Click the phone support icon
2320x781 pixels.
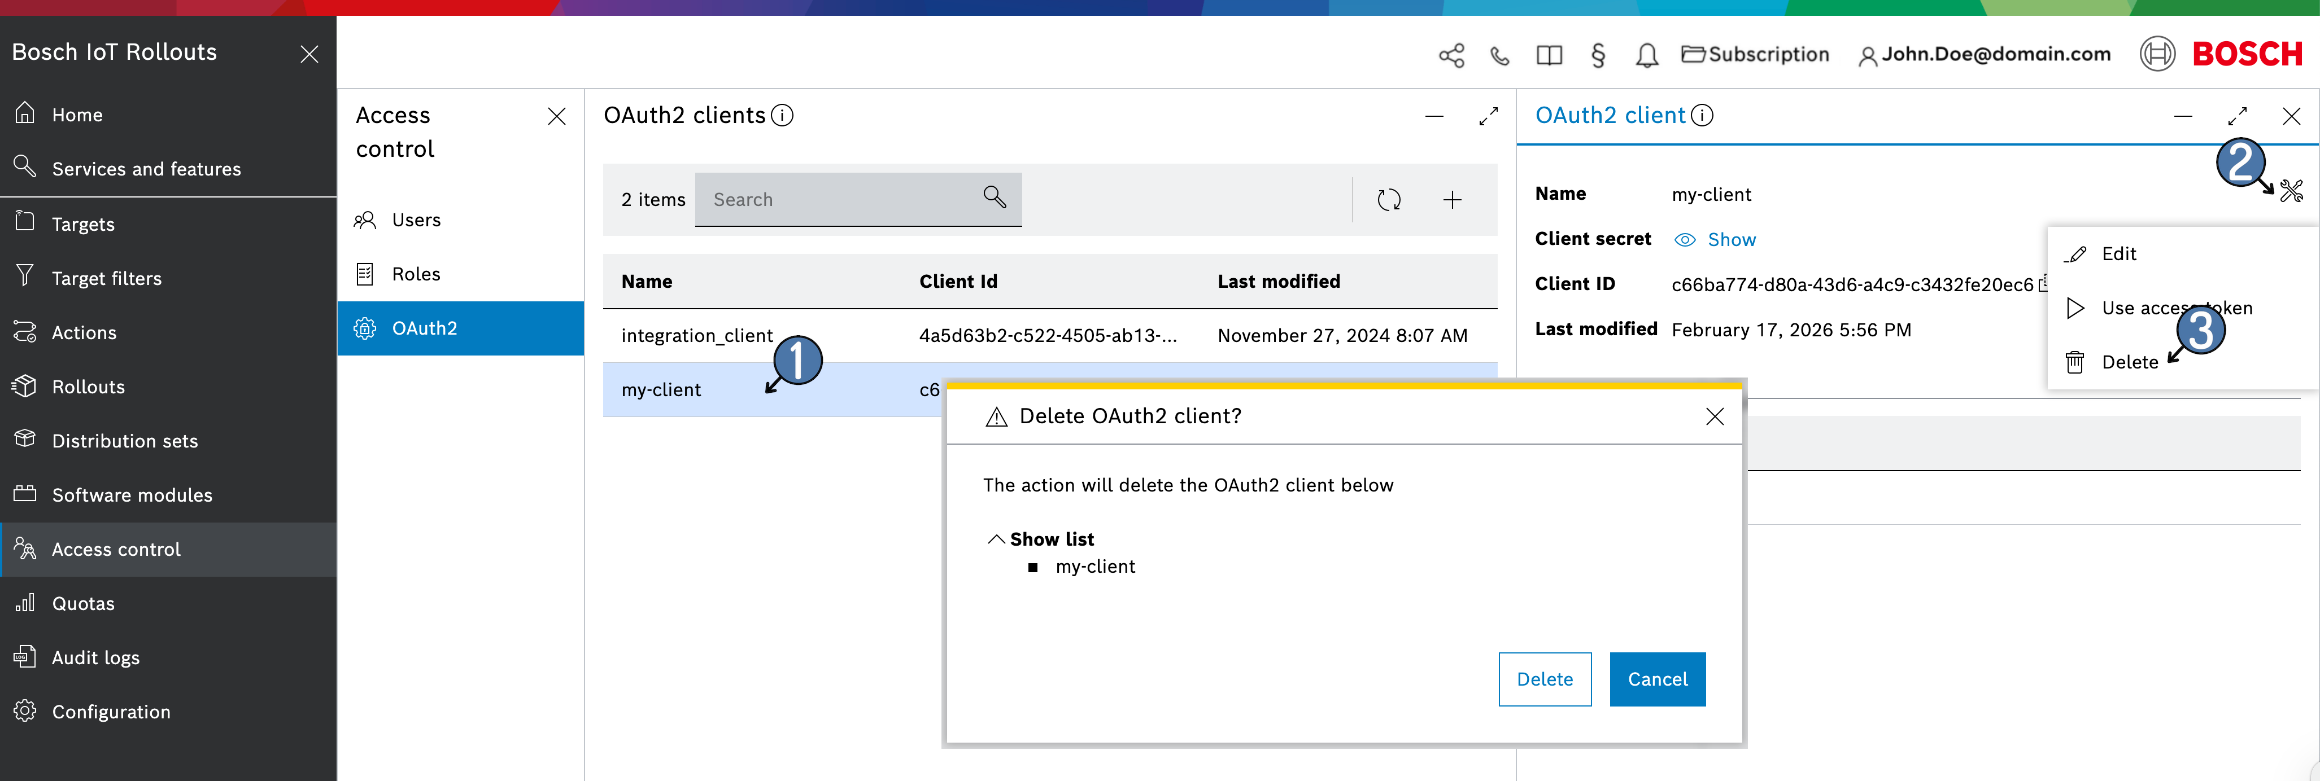[x=1499, y=55]
